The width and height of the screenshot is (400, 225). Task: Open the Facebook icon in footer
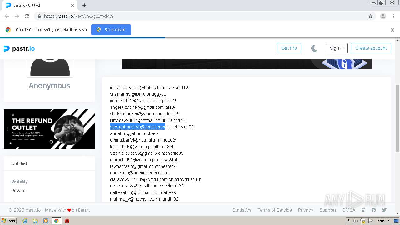coord(374,210)
